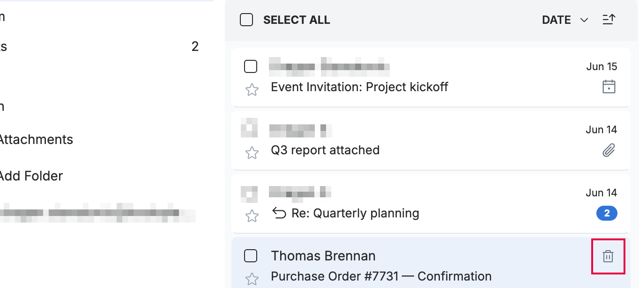The height and width of the screenshot is (288, 639).
Task: Expand the thread count badge showing 2
Action: pos(607,214)
